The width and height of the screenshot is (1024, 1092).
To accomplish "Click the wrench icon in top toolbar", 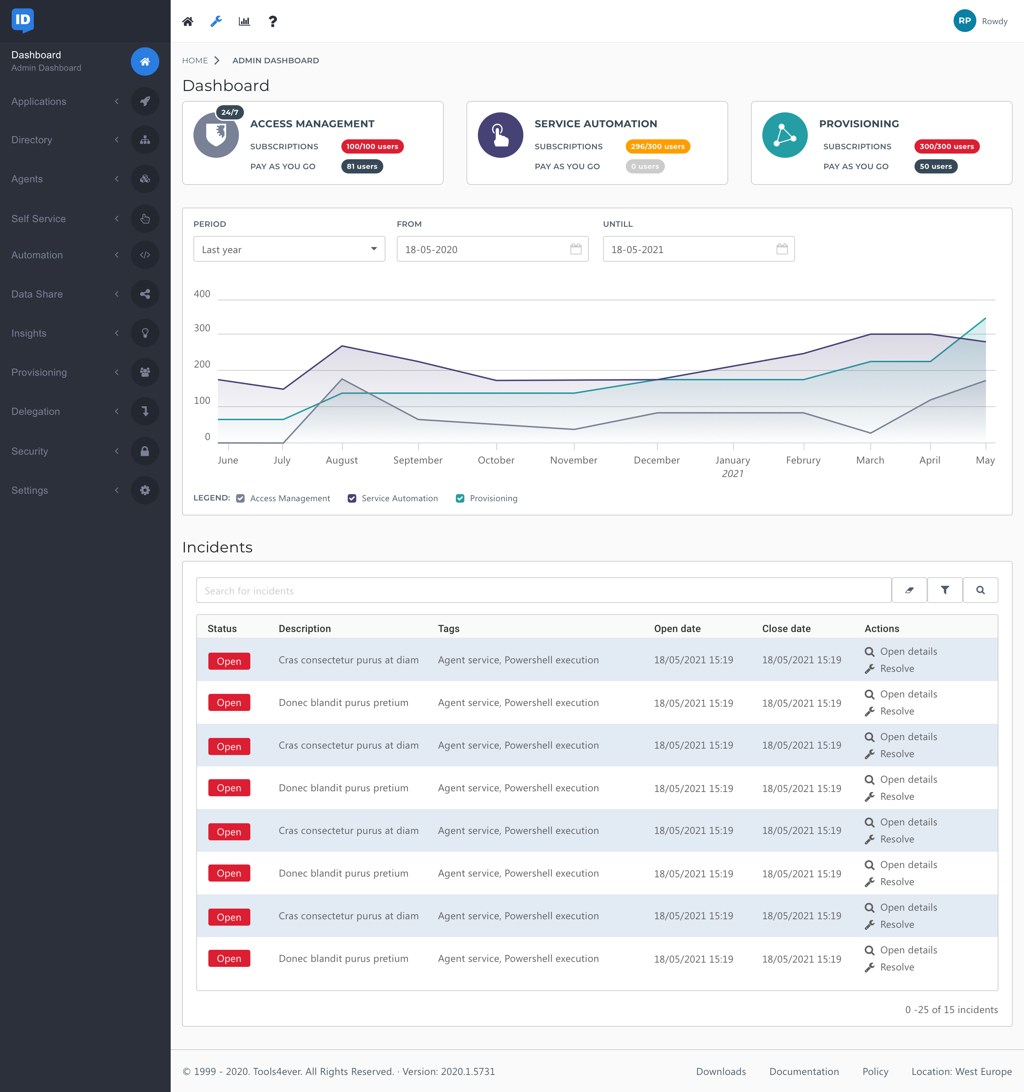I will click(x=217, y=21).
